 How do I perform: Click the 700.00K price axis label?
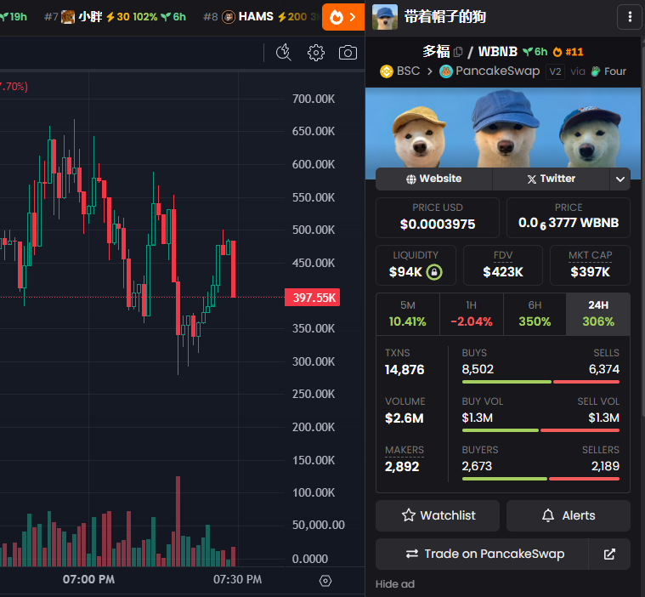pyautogui.click(x=314, y=99)
